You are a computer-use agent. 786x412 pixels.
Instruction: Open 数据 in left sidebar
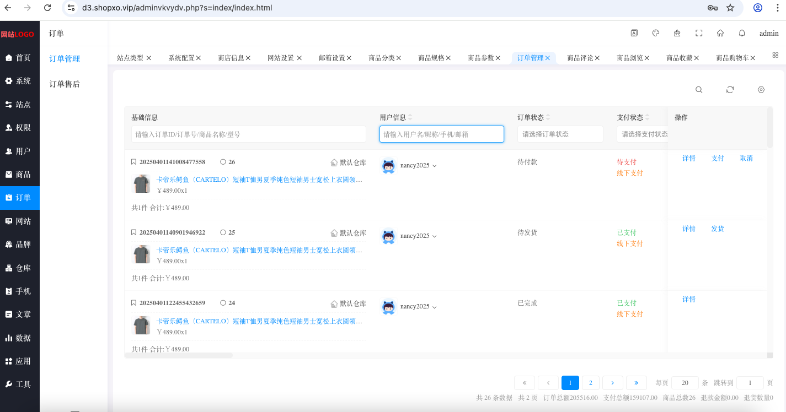pyautogui.click(x=19, y=338)
